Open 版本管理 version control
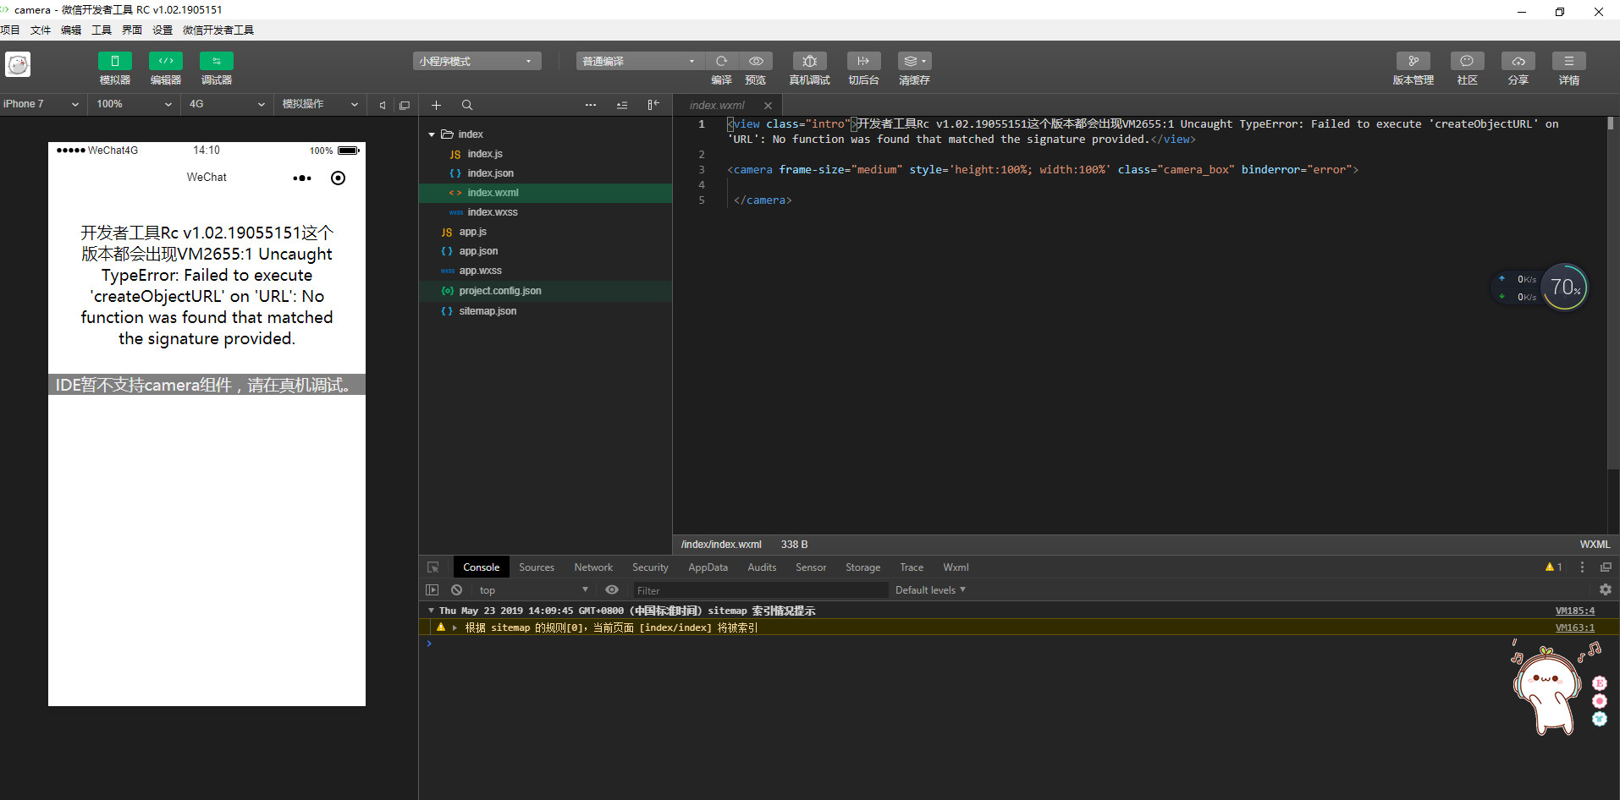The width and height of the screenshot is (1620, 800). pyautogui.click(x=1413, y=61)
